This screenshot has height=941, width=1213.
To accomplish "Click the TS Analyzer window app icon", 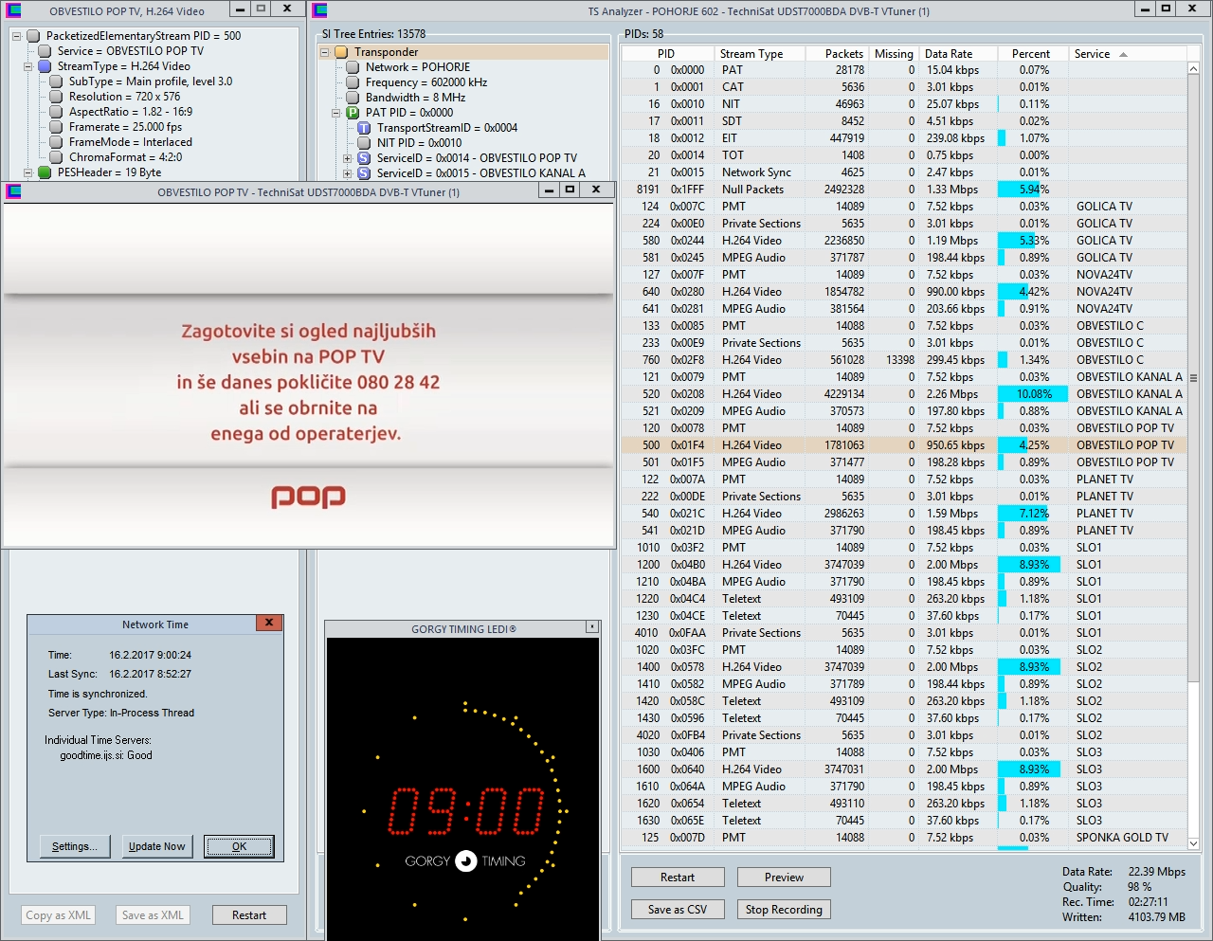I will (x=320, y=10).
